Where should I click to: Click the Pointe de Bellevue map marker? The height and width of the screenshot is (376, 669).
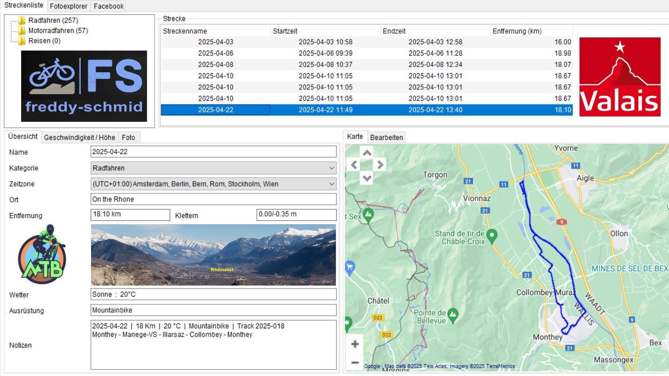click(x=453, y=314)
